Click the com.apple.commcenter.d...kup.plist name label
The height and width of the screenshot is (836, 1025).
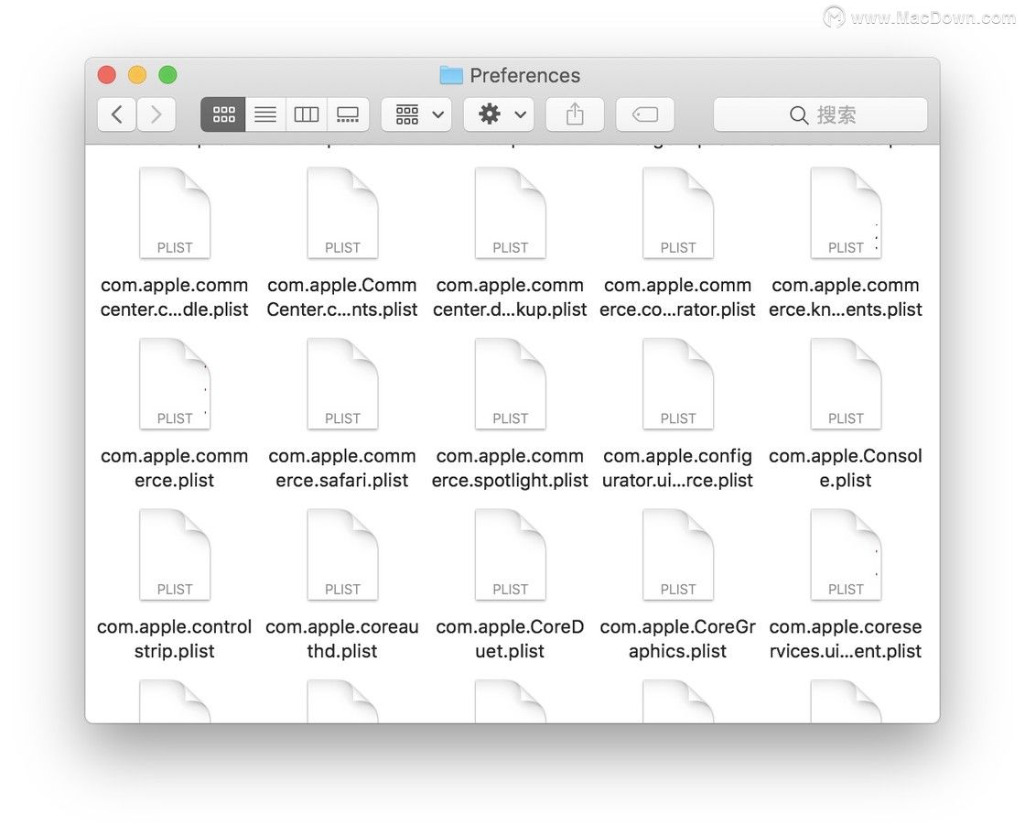510,297
